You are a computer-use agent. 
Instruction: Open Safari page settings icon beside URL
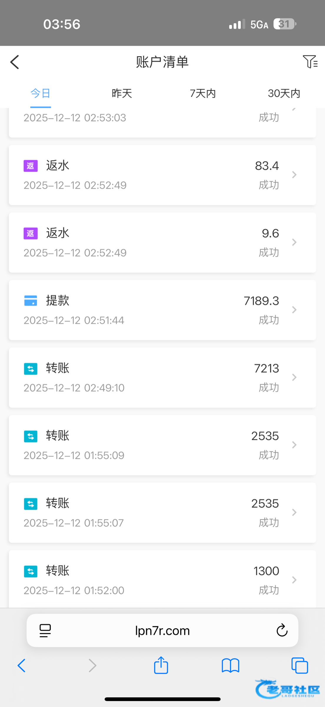click(45, 631)
